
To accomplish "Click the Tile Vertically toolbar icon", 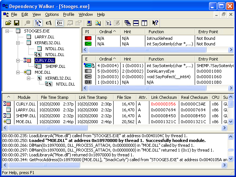I will (145, 23).
